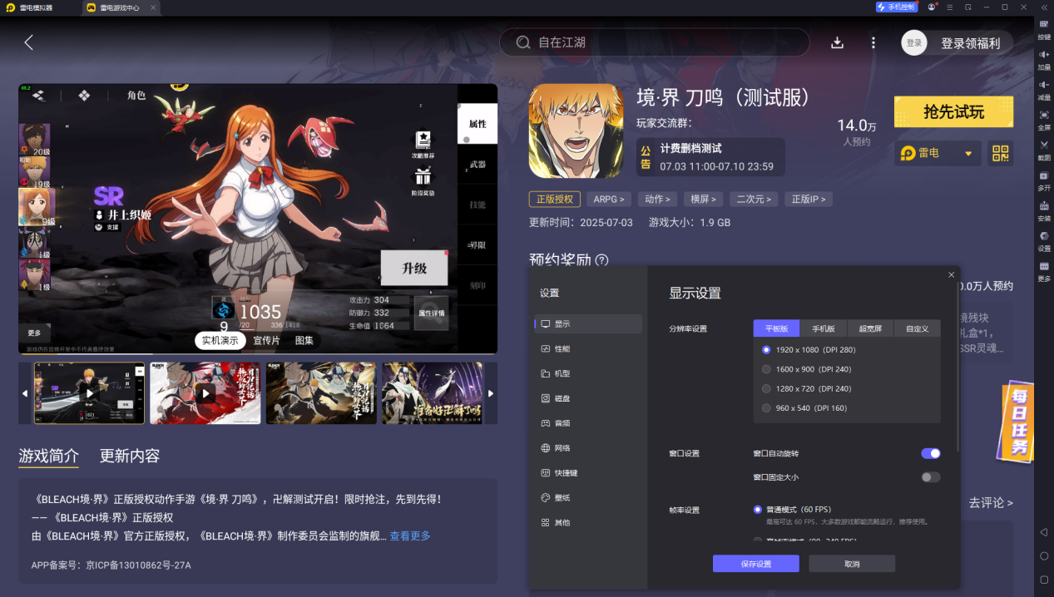The height and width of the screenshot is (597, 1054).
Task: Select 普通模式 (60 FPS) frame rate
Action: (x=758, y=510)
